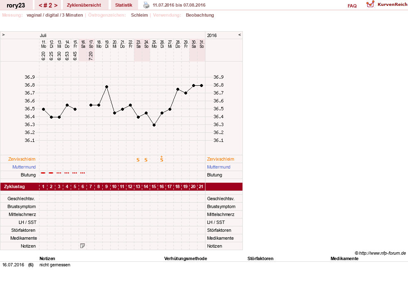Click the Juli month label

[43, 35]
